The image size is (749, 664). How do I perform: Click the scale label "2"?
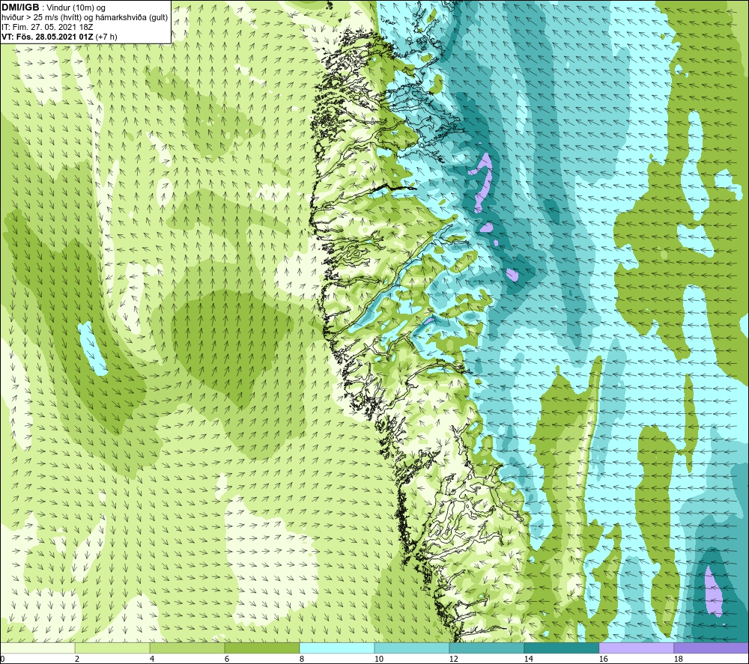77,660
